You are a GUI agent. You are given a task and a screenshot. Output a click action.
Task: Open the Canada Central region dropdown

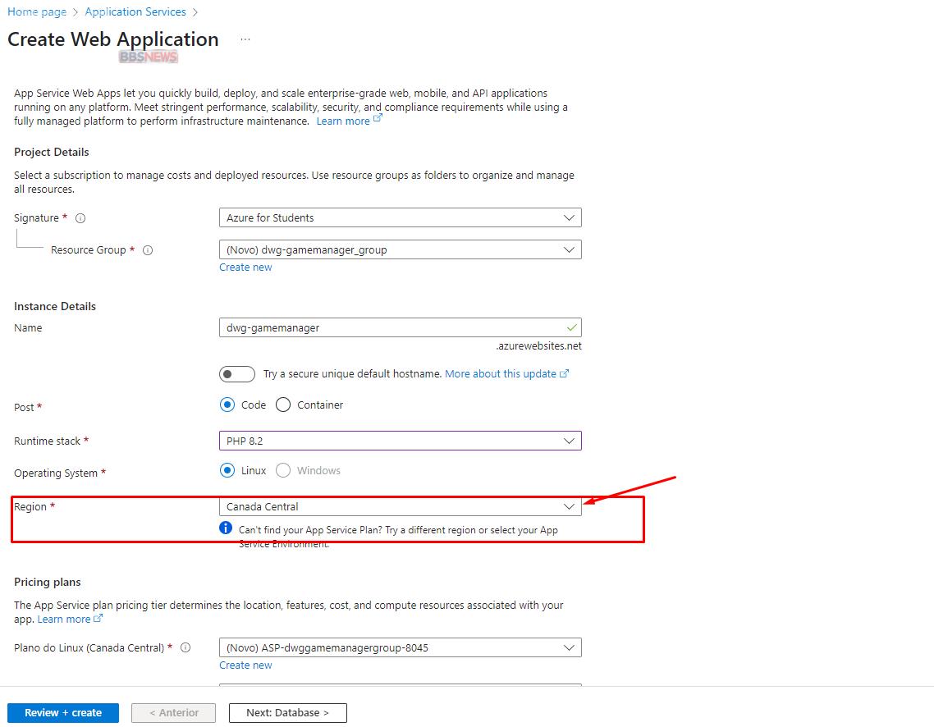400,506
